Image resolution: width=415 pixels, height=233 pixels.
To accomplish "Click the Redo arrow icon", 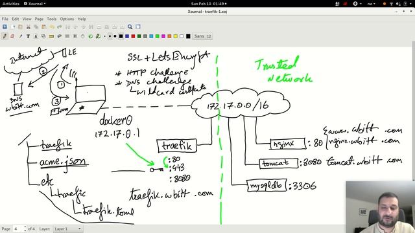I will pyautogui.click(x=60, y=27).
